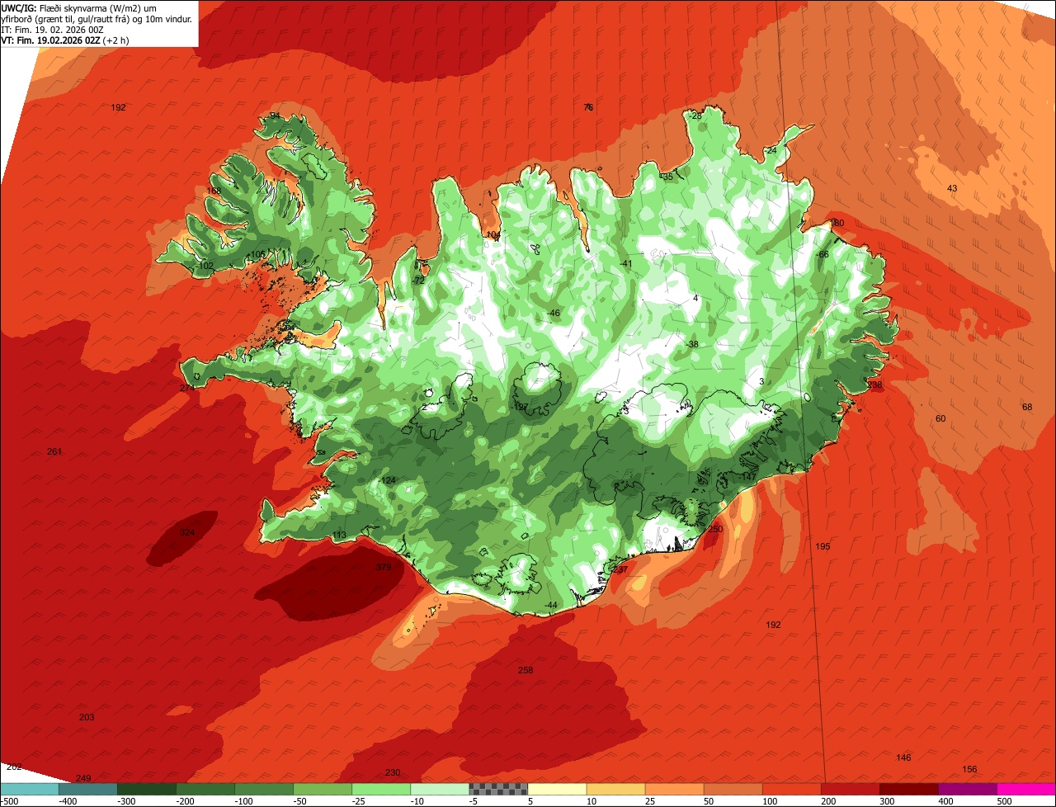The width and height of the screenshot is (1056, 807).
Task: Click the darker teal legend swatch above -400
Action: click(87, 789)
